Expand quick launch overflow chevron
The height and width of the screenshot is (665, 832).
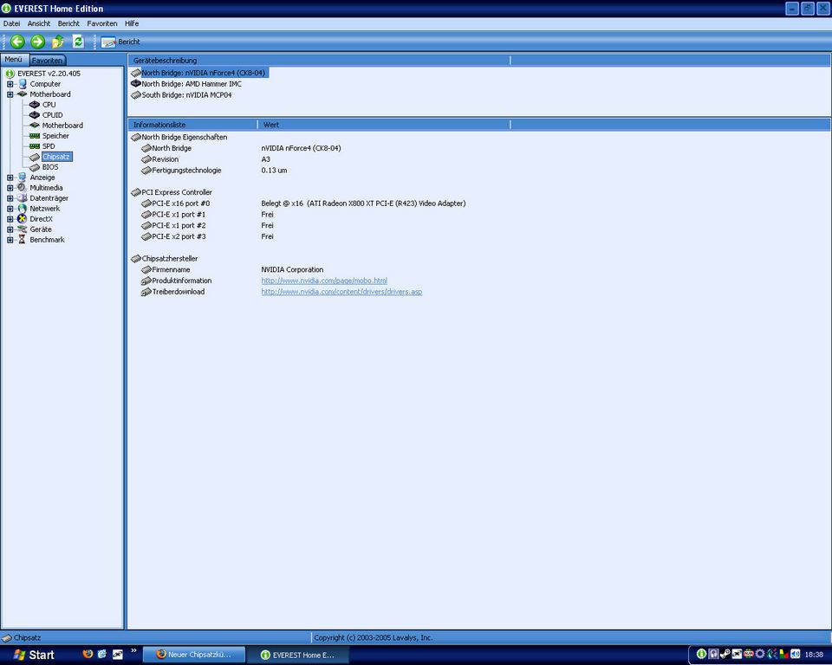pyautogui.click(x=133, y=650)
